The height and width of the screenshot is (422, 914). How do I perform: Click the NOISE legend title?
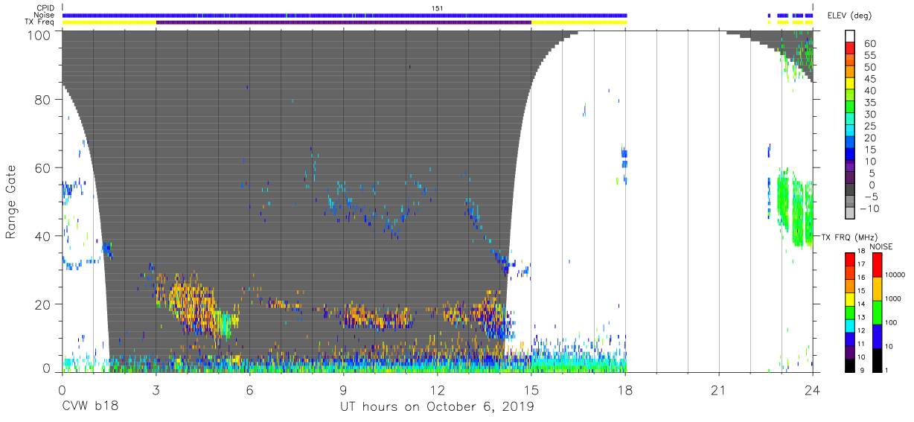(882, 246)
